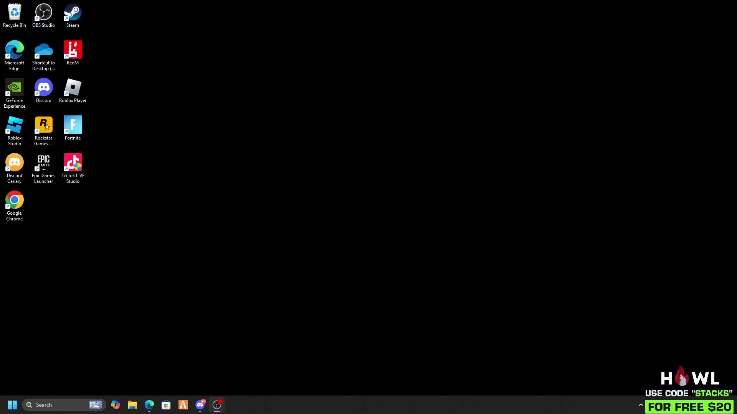The image size is (737, 414).
Task: Open File Explorer from the taskbar
Action: pos(132,405)
